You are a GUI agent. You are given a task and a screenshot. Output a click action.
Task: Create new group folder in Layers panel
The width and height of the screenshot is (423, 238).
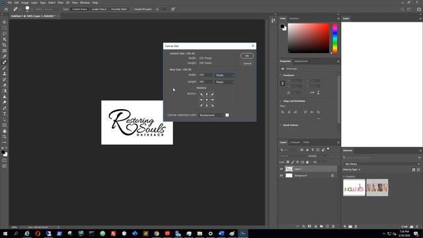[x=321, y=226]
